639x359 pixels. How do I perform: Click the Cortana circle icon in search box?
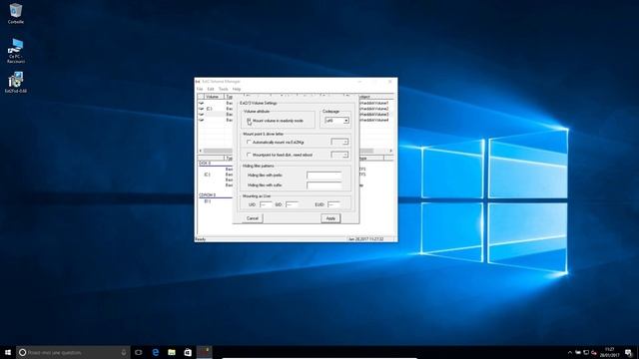point(22,352)
